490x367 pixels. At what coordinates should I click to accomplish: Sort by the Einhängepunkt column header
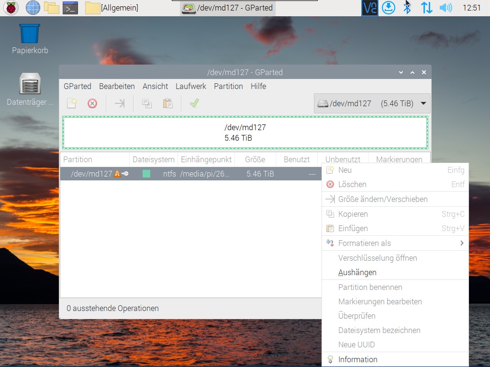pyautogui.click(x=206, y=159)
